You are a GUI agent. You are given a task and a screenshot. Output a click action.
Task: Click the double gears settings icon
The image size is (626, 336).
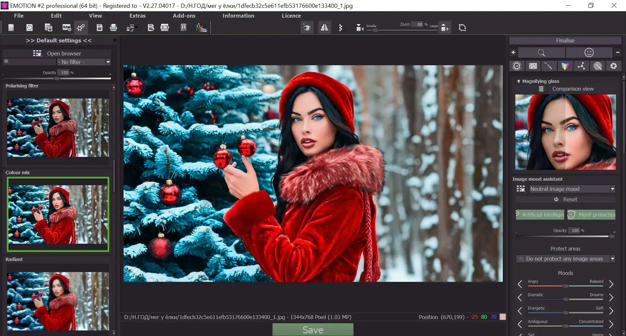[x=81, y=28]
